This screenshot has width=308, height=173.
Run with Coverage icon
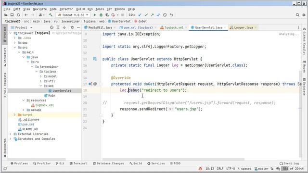(x=107, y=15)
